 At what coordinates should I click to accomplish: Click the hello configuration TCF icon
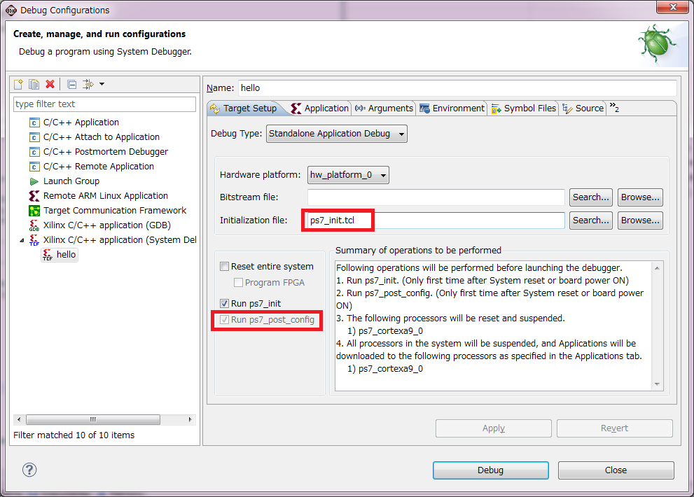tap(48, 255)
